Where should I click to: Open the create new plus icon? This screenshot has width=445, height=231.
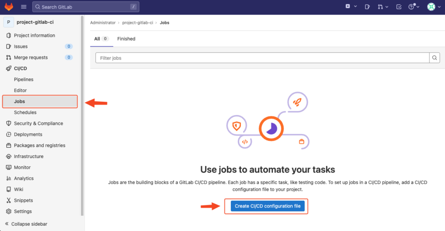pos(348,6)
